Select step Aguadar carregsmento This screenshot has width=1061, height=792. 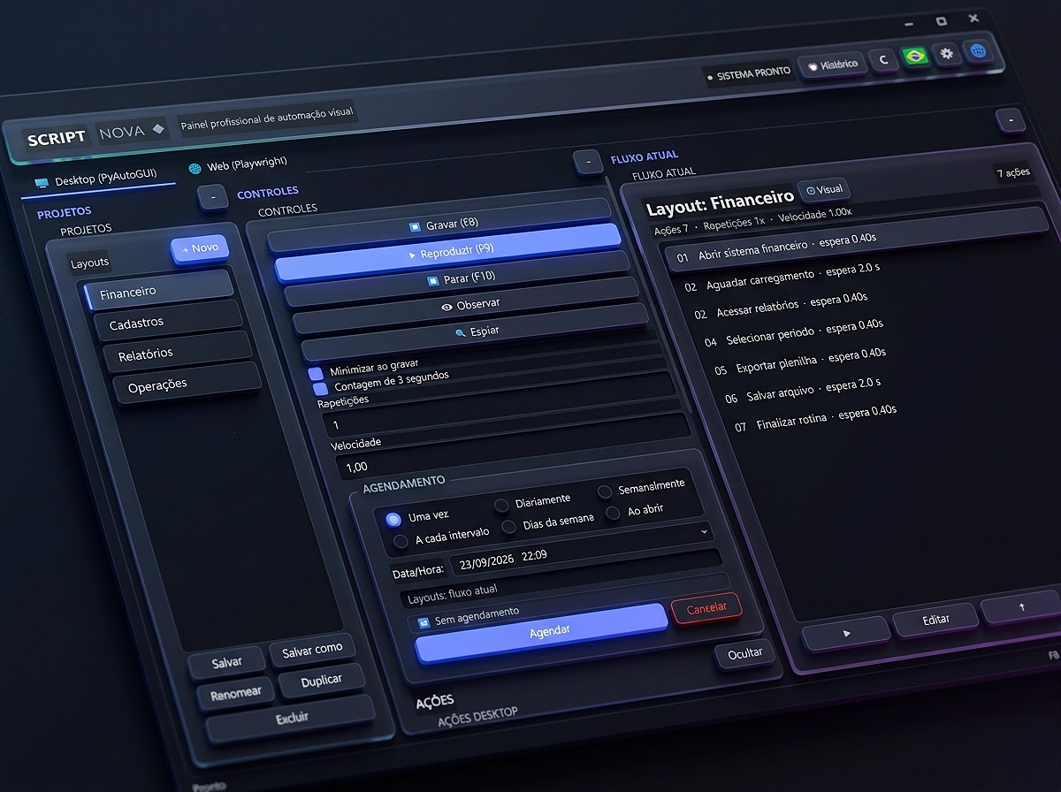pos(782,278)
